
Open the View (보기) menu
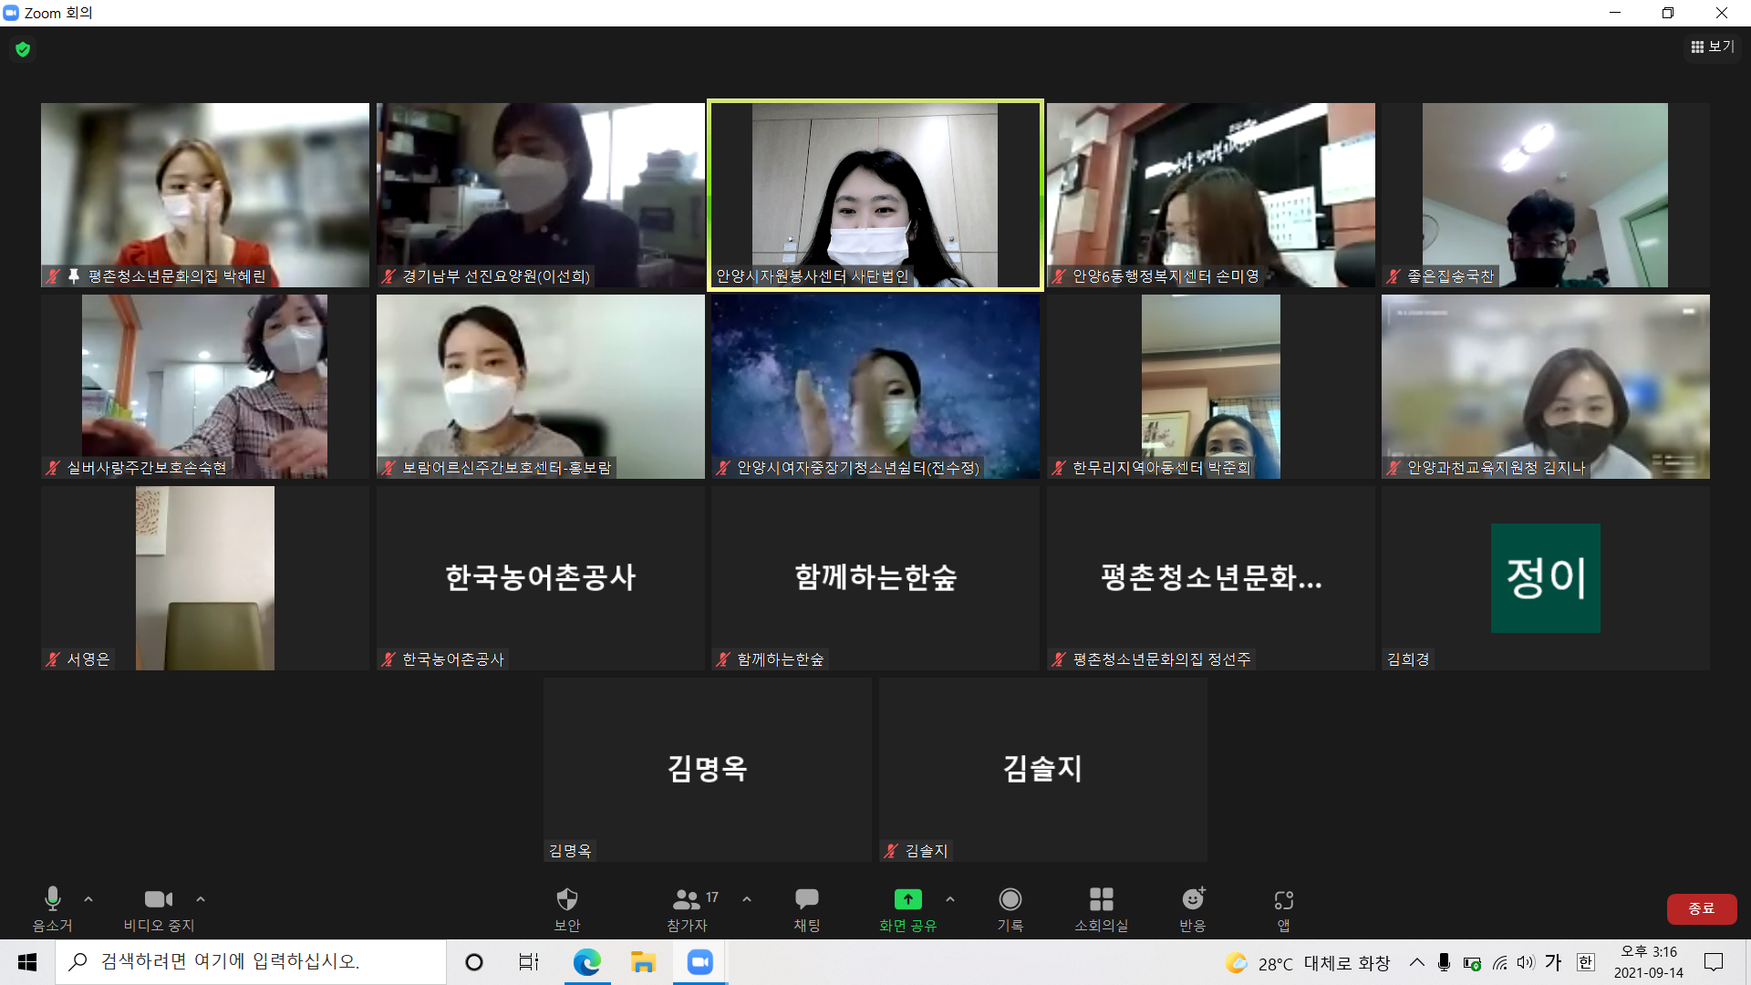click(x=1712, y=47)
